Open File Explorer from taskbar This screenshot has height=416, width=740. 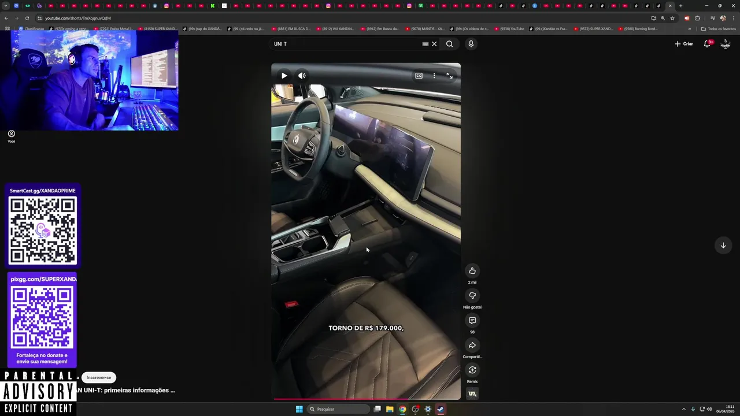point(390,409)
